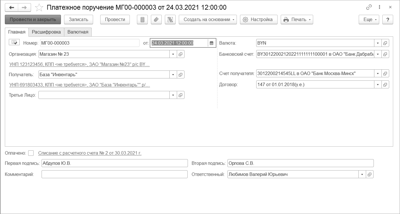Image resolution: width=400 pixels, height=214 pixels.
Task: Show document movements report icon
Action: tap(143, 20)
